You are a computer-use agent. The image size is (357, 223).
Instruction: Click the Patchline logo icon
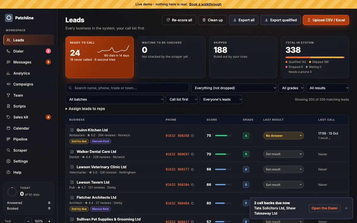pos(9,18)
